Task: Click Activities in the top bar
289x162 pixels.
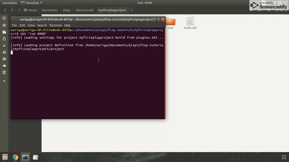Action: click(9, 3)
